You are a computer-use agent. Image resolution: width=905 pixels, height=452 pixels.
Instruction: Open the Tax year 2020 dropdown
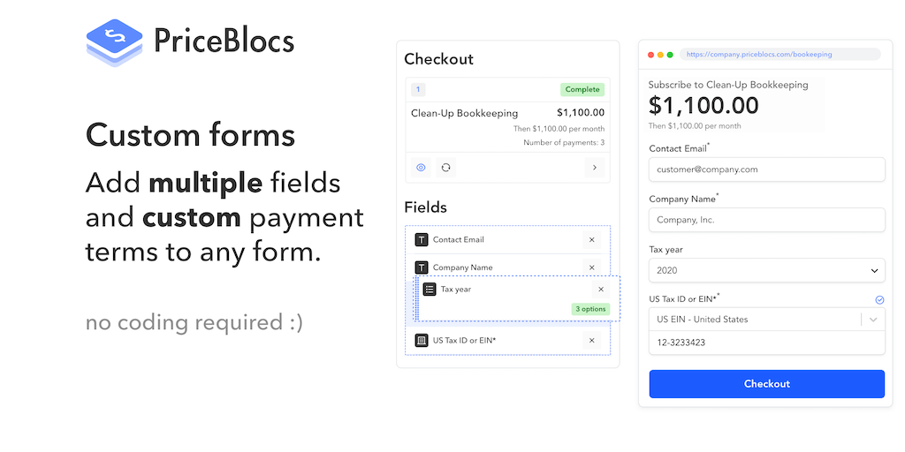(766, 270)
